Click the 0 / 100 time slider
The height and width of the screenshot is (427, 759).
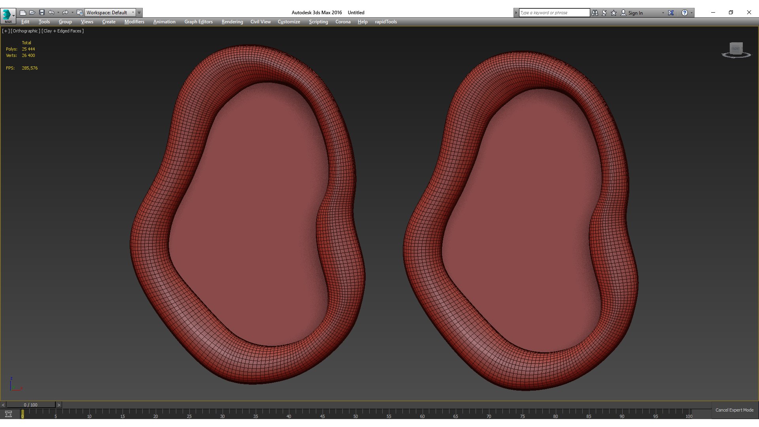[x=30, y=405]
